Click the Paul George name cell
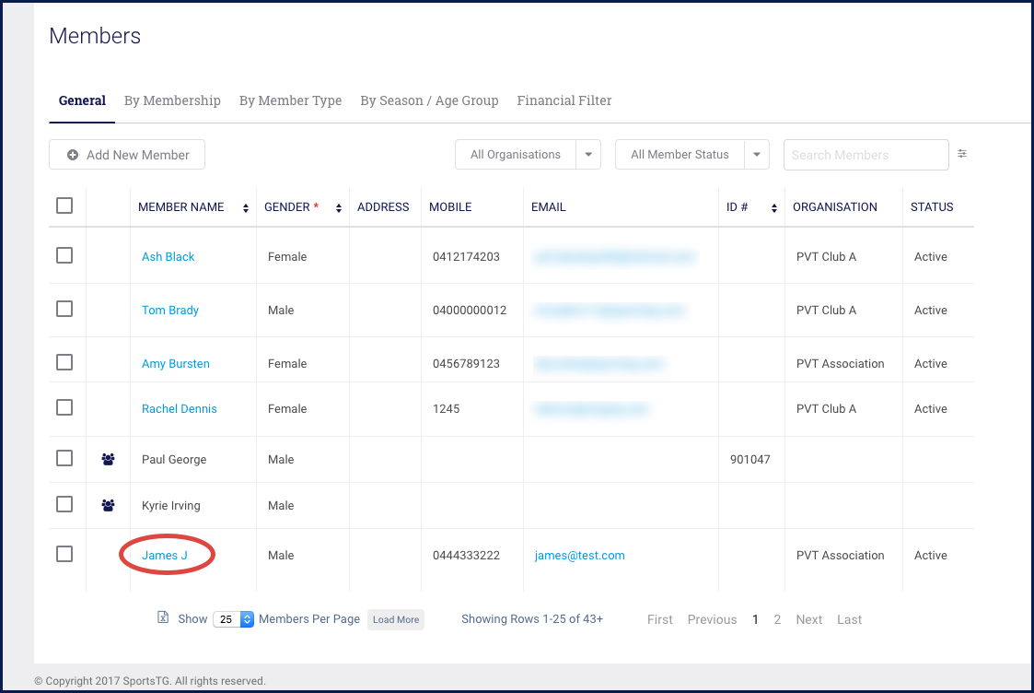 tap(174, 459)
